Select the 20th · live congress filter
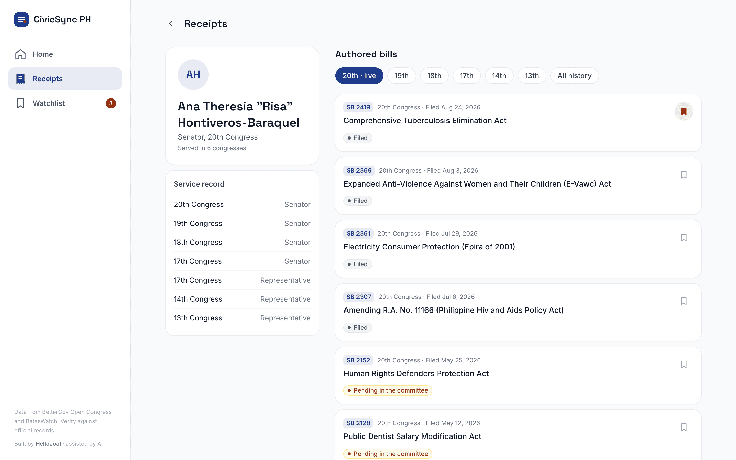The width and height of the screenshot is (736, 460). [x=359, y=76]
